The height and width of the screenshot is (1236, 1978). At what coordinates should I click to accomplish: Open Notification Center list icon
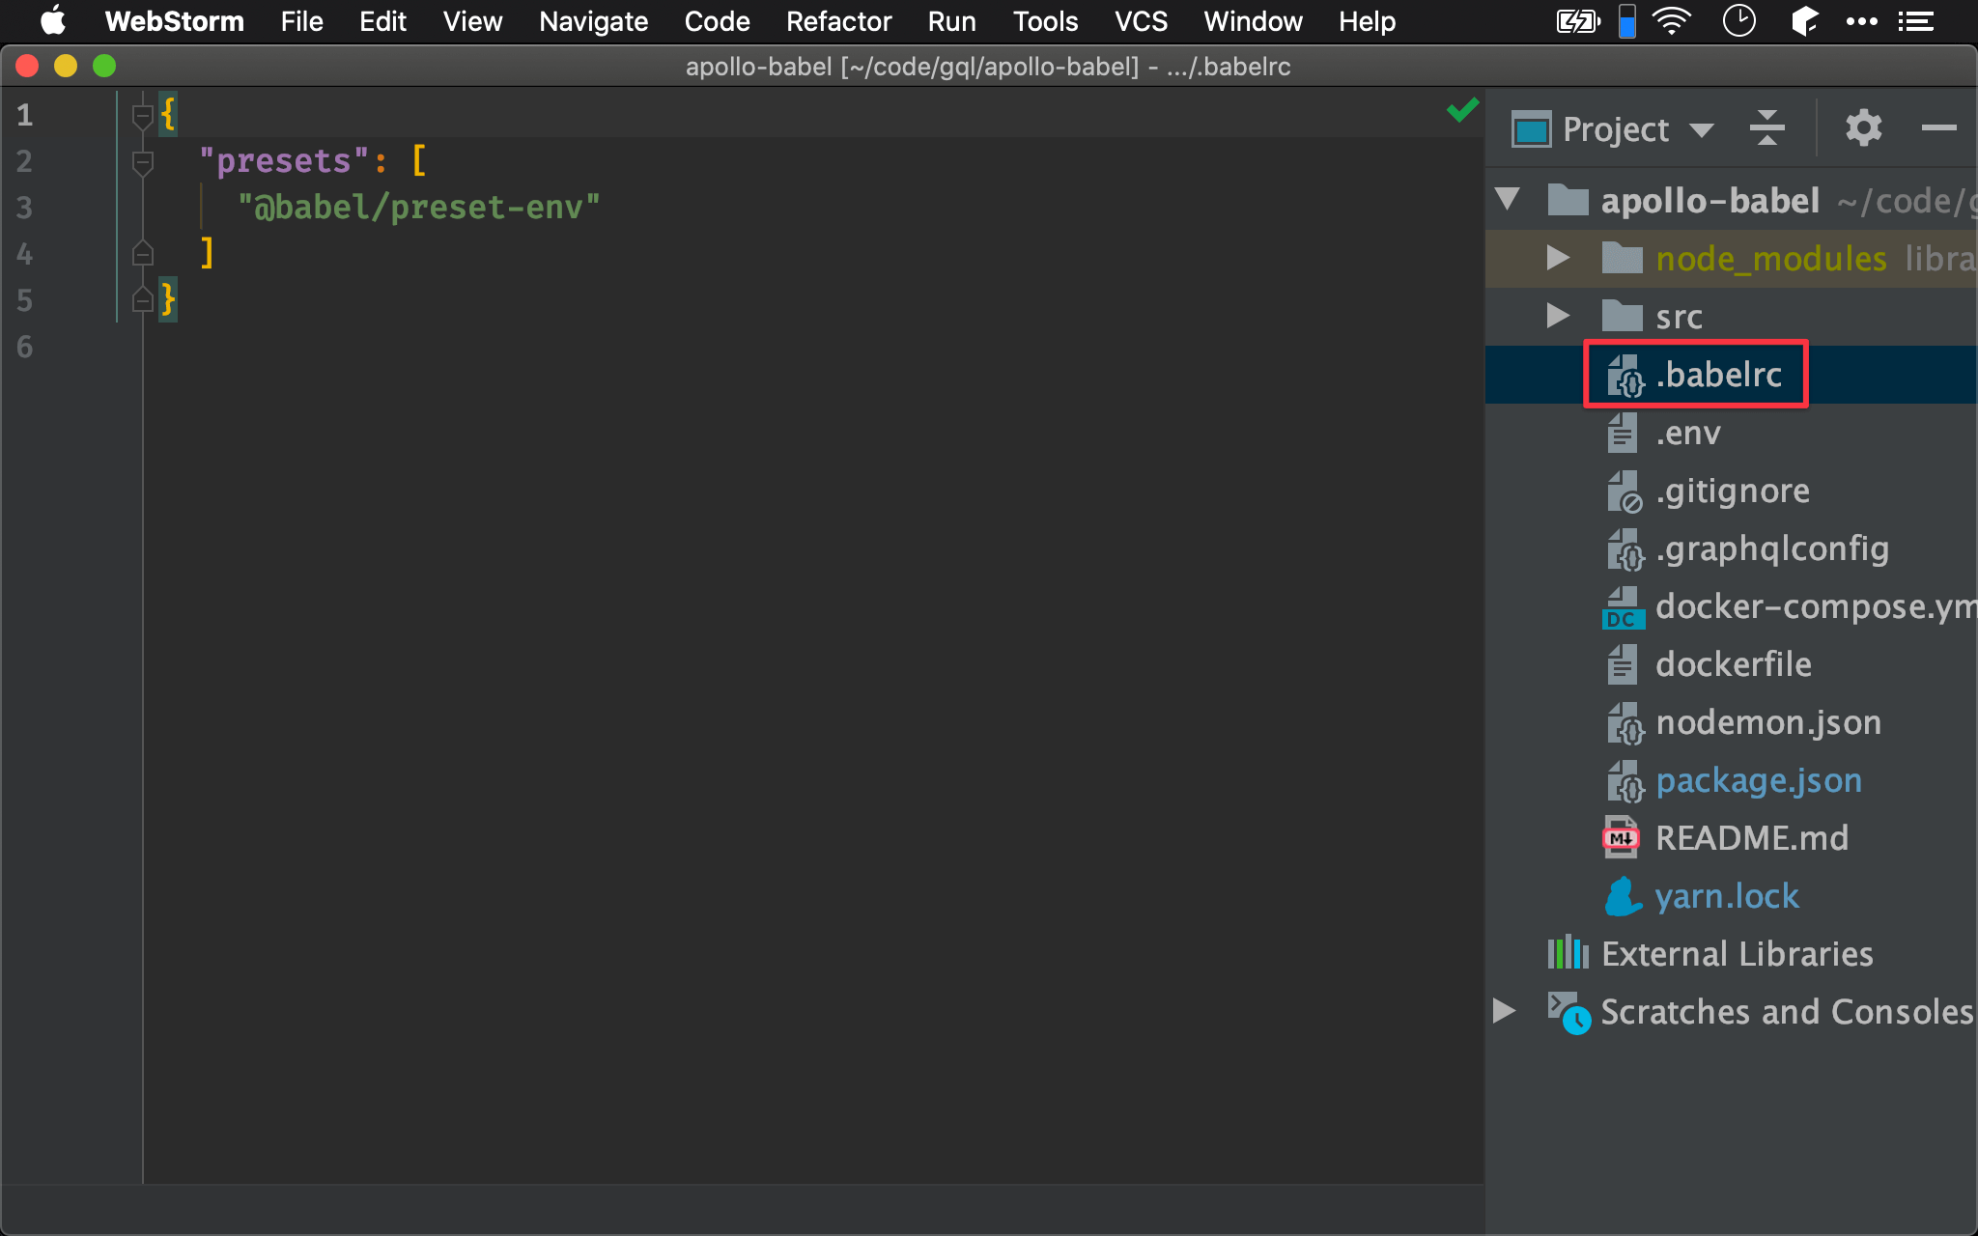[x=1915, y=21]
